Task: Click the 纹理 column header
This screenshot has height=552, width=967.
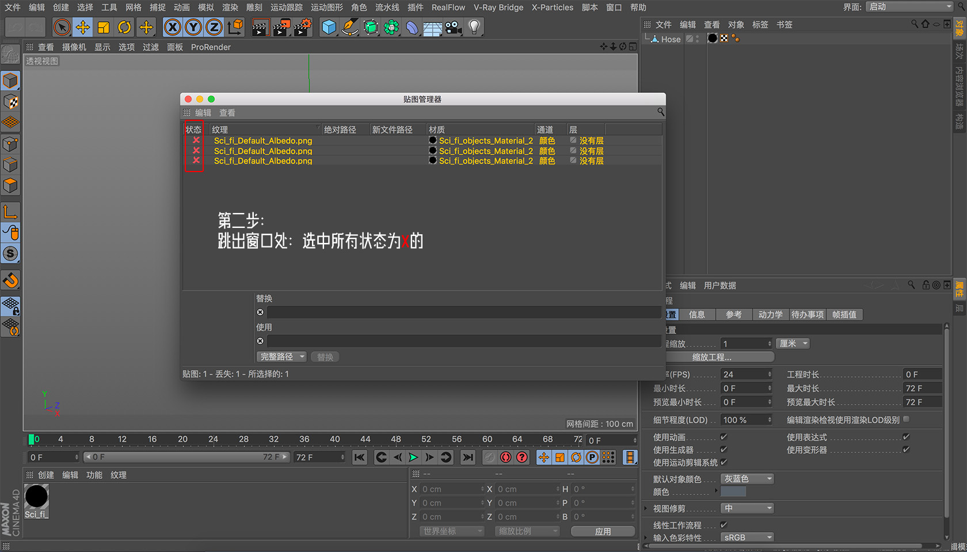Action: coord(265,130)
